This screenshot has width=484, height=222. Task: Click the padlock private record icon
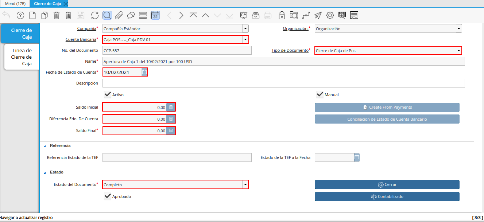(282, 15)
